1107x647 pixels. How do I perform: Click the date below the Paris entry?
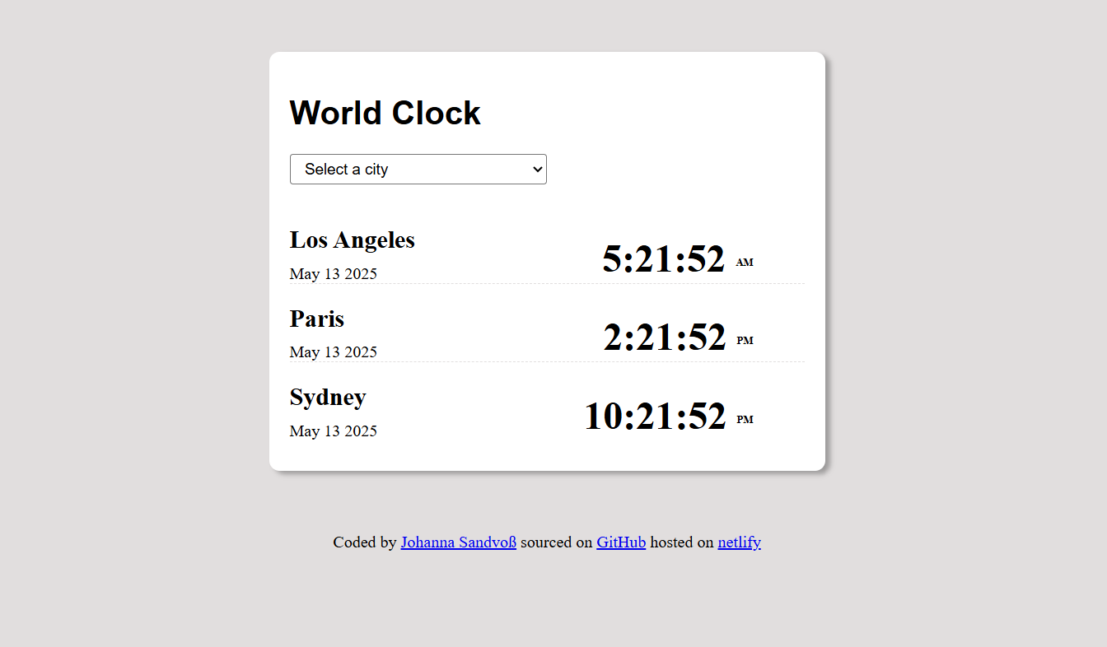333,351
